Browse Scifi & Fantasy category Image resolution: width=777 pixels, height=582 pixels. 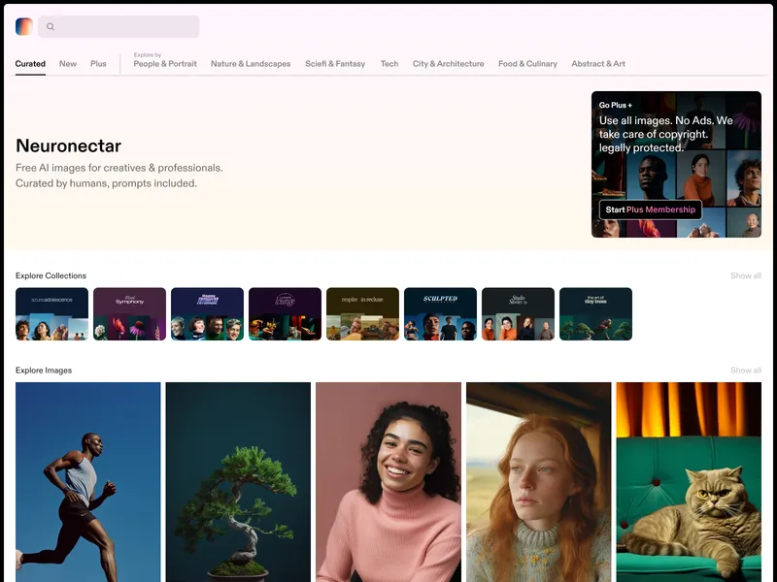335,64
